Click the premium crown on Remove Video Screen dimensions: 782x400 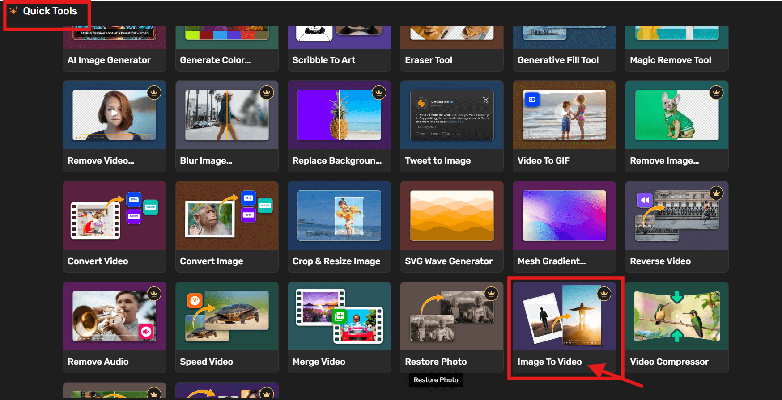click(x=154, y=93)
